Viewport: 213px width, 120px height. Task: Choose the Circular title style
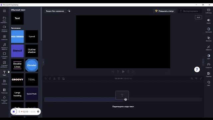click(32, 65)
